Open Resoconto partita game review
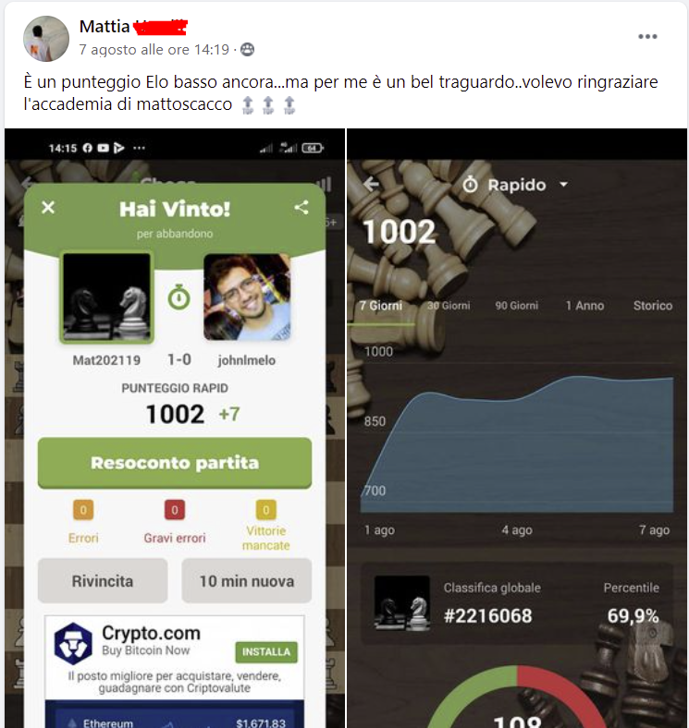Viewport: 689px width, 728px height. (x=175, y=463)
